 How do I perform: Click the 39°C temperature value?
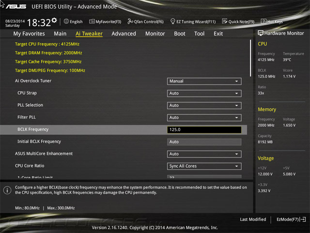click(x=287, y=60)
